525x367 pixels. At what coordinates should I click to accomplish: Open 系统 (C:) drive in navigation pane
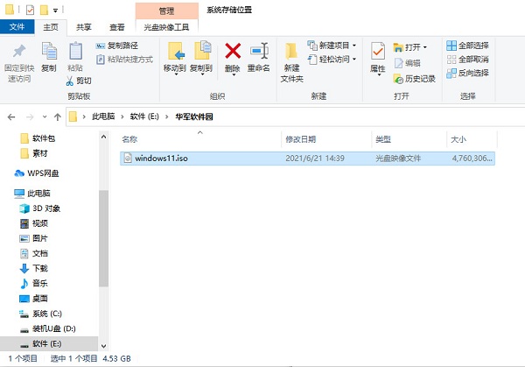pyautogui.click(x=40, y=314)
